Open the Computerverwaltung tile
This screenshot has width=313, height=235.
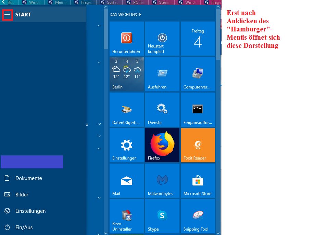[198, 74]
